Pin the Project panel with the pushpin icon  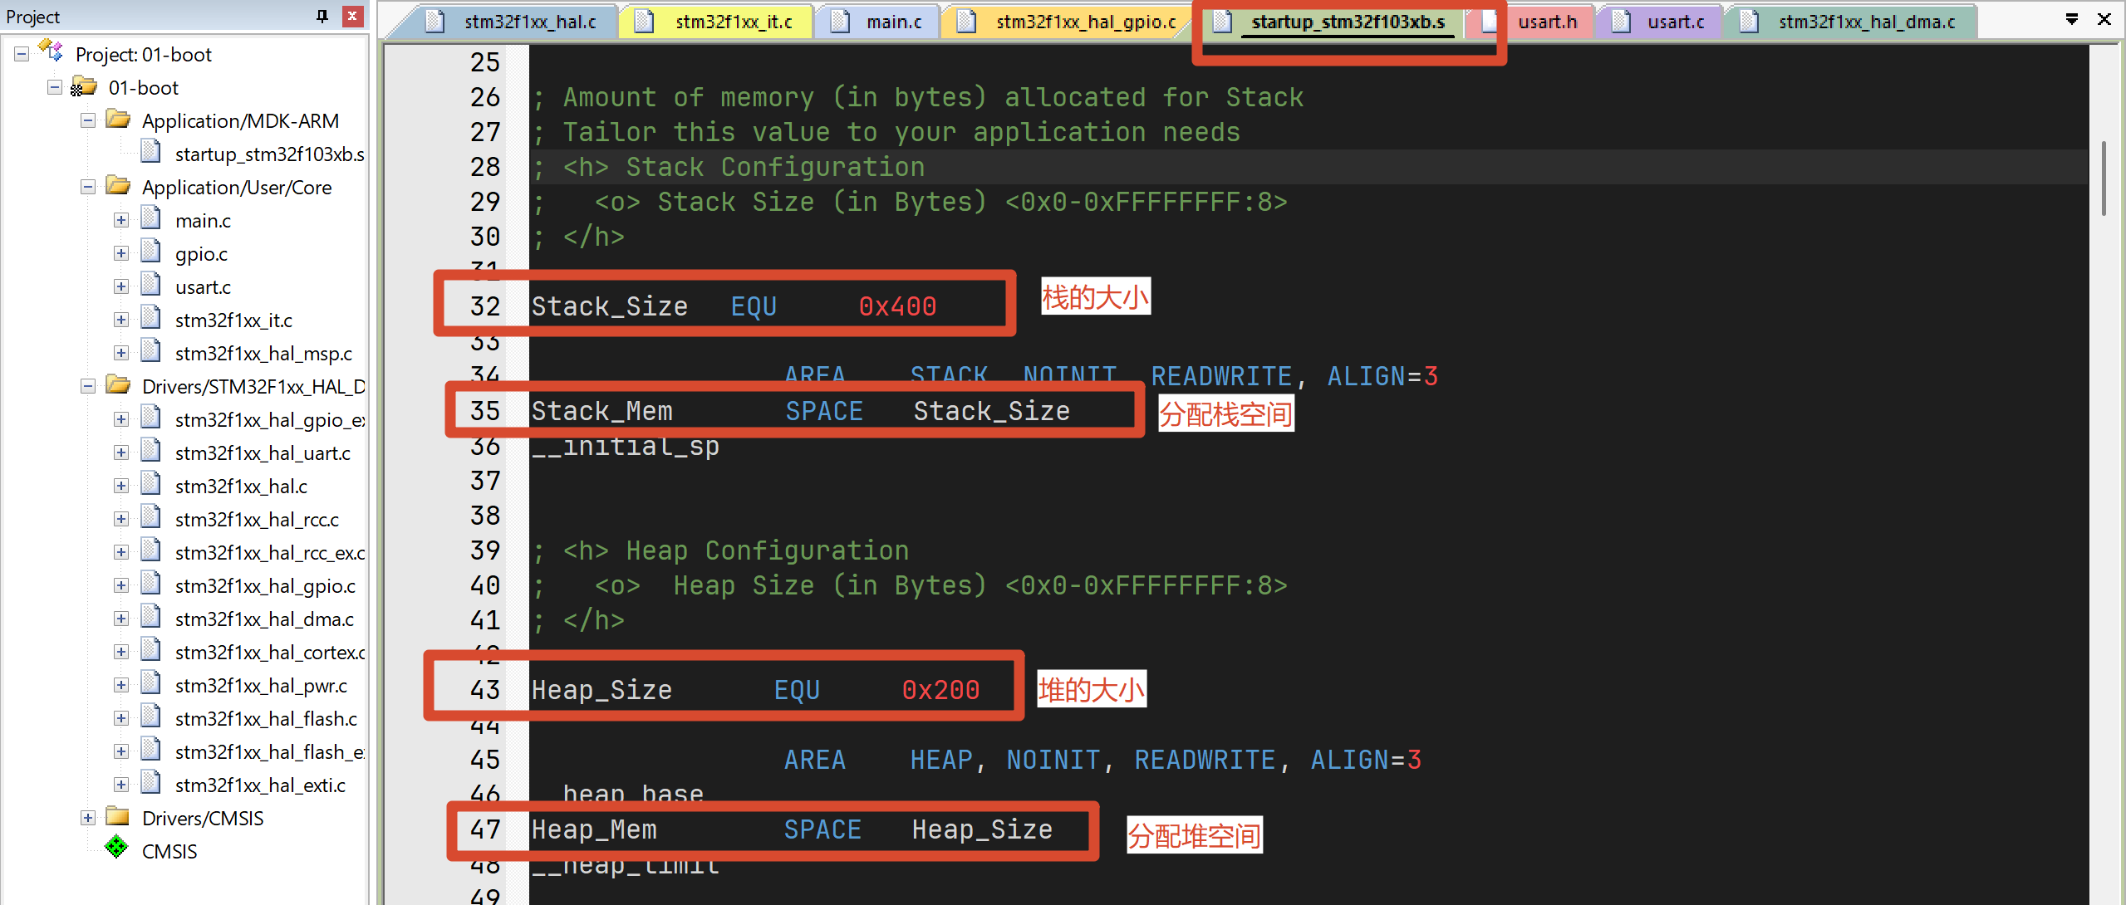tap(322, 16)
